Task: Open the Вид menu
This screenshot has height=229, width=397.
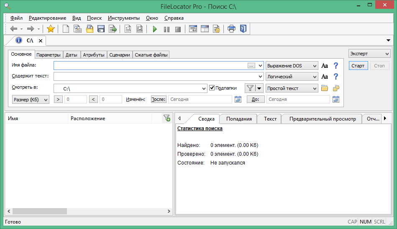Action: [x=77, y=18]
